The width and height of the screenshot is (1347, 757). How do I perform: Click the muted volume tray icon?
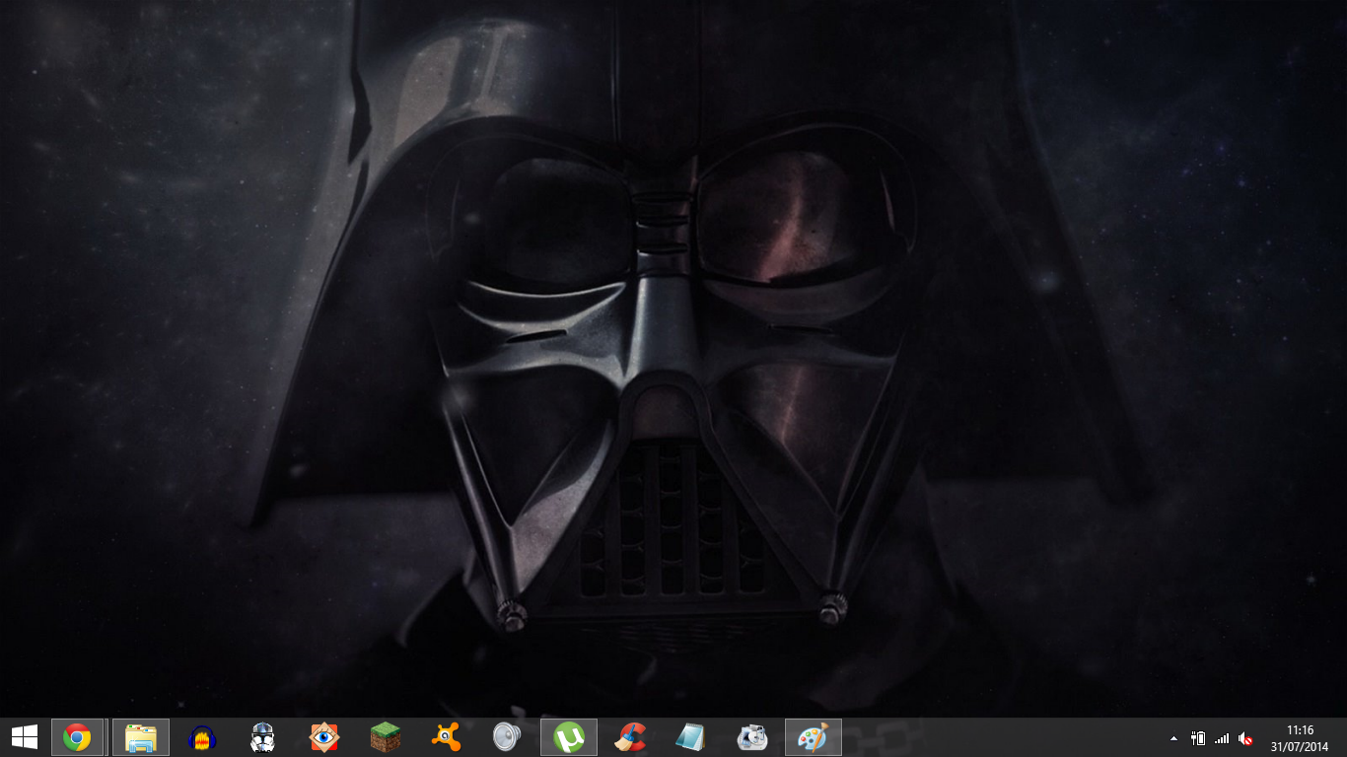[1245, 738]
